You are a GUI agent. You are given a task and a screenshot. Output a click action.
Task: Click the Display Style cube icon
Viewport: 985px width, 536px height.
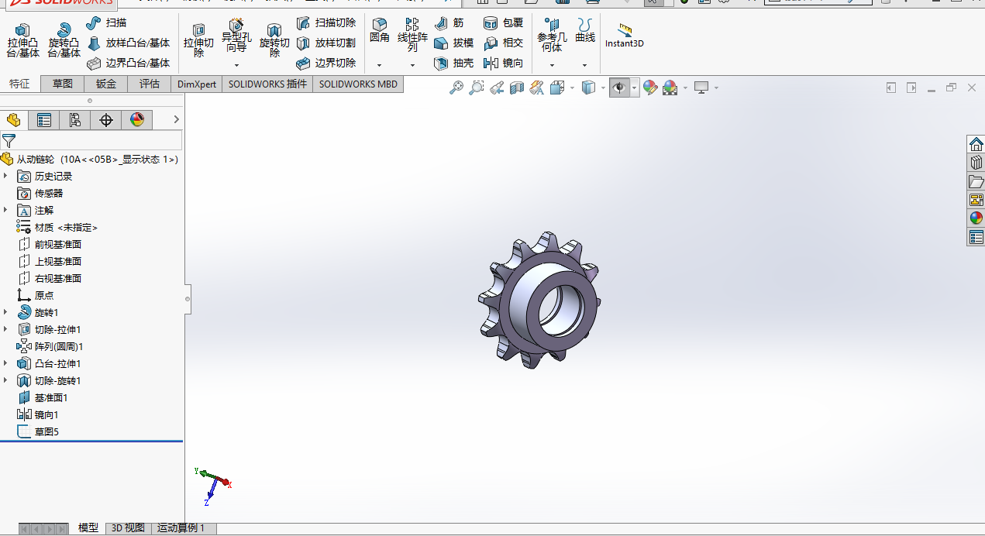588,88
